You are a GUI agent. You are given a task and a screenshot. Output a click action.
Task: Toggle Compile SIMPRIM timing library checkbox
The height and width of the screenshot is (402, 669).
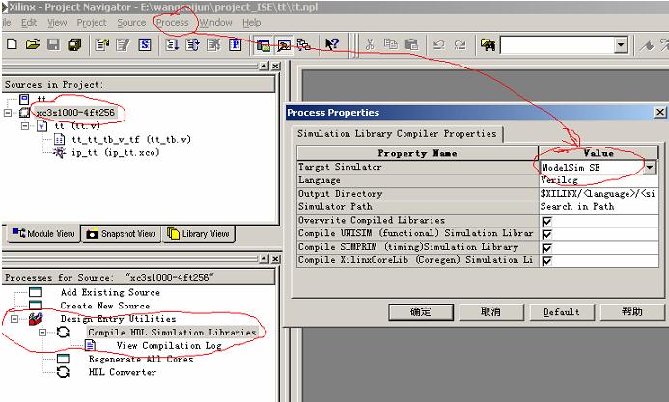[546, 248]
